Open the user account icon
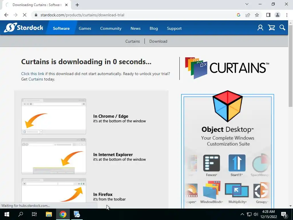Screen dimensions: 293x220 click(260, 28)
